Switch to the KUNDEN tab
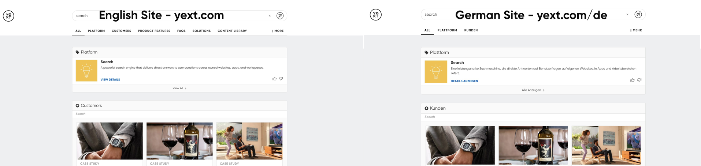701x166 pixels. 471,30
